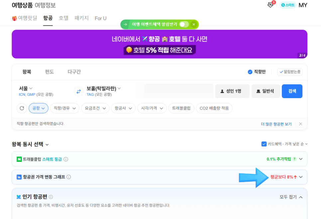Swap departure and arrival cities
Viewport: 321px width, 219px height.
79,91
